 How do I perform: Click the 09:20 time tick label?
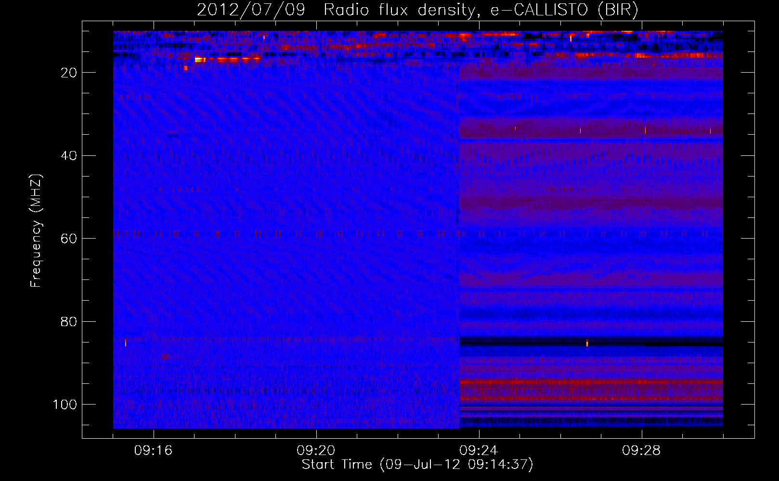[x=316, y=451]
